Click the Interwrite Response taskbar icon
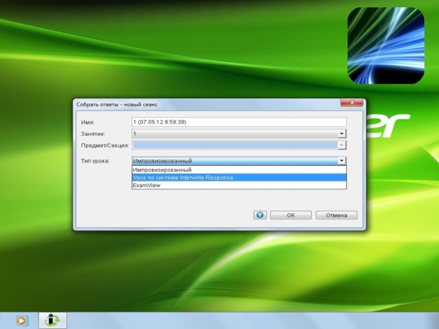439x329 pixels. (x=53, y=320)
